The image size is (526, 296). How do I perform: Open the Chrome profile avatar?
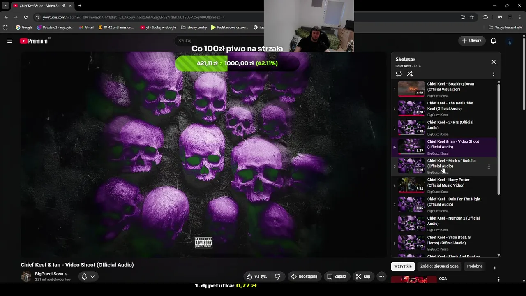(510, 17)
